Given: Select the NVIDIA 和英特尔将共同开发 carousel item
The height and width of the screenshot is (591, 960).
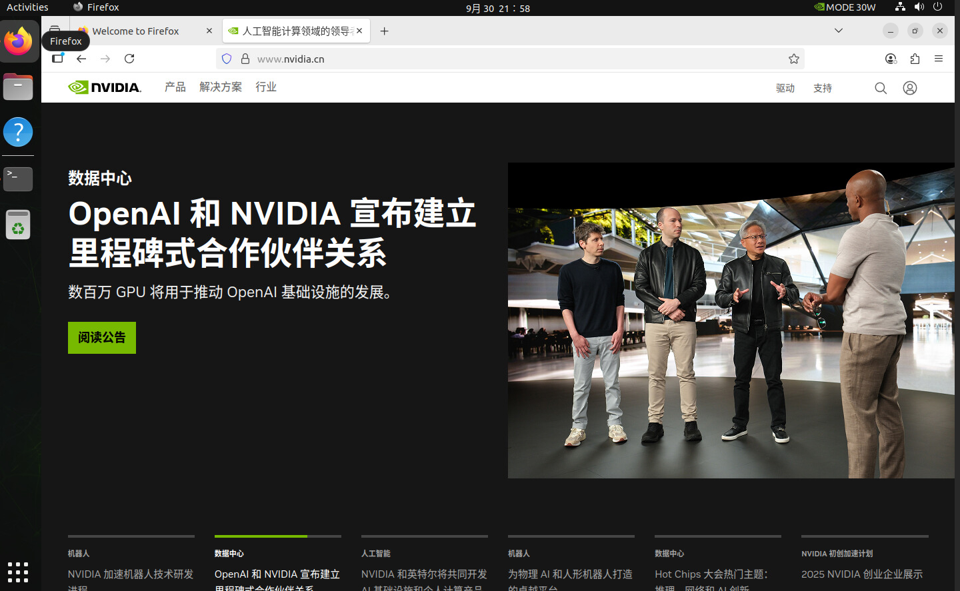Looking at the screenshot, I should pyautogui.click(x=425, y=563).
